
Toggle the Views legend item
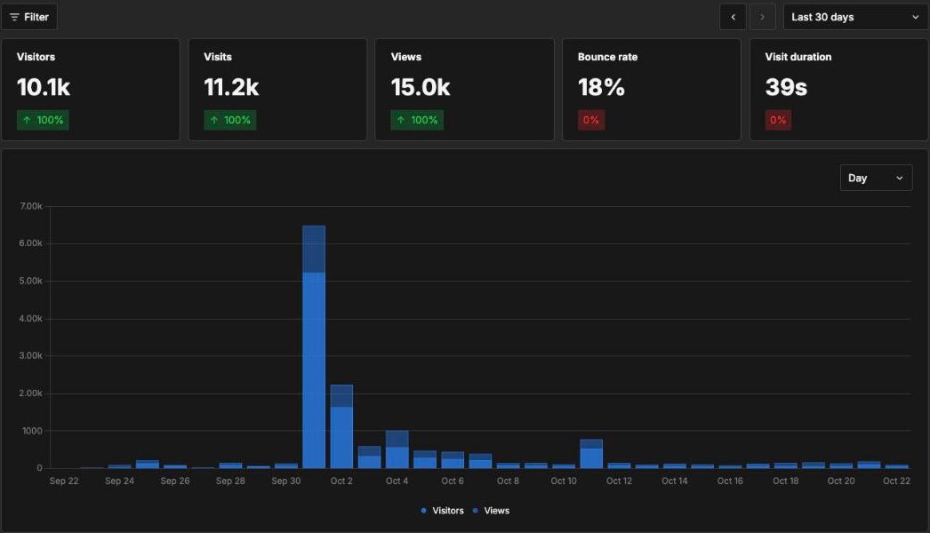[491, 511]
